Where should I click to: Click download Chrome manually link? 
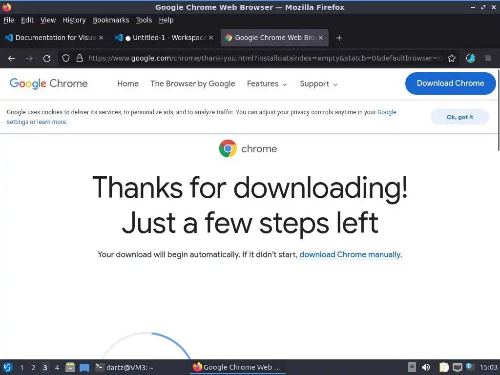tap(351, 255)
